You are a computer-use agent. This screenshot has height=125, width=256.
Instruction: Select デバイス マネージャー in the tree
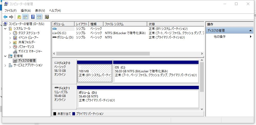(x=30, y=51)
